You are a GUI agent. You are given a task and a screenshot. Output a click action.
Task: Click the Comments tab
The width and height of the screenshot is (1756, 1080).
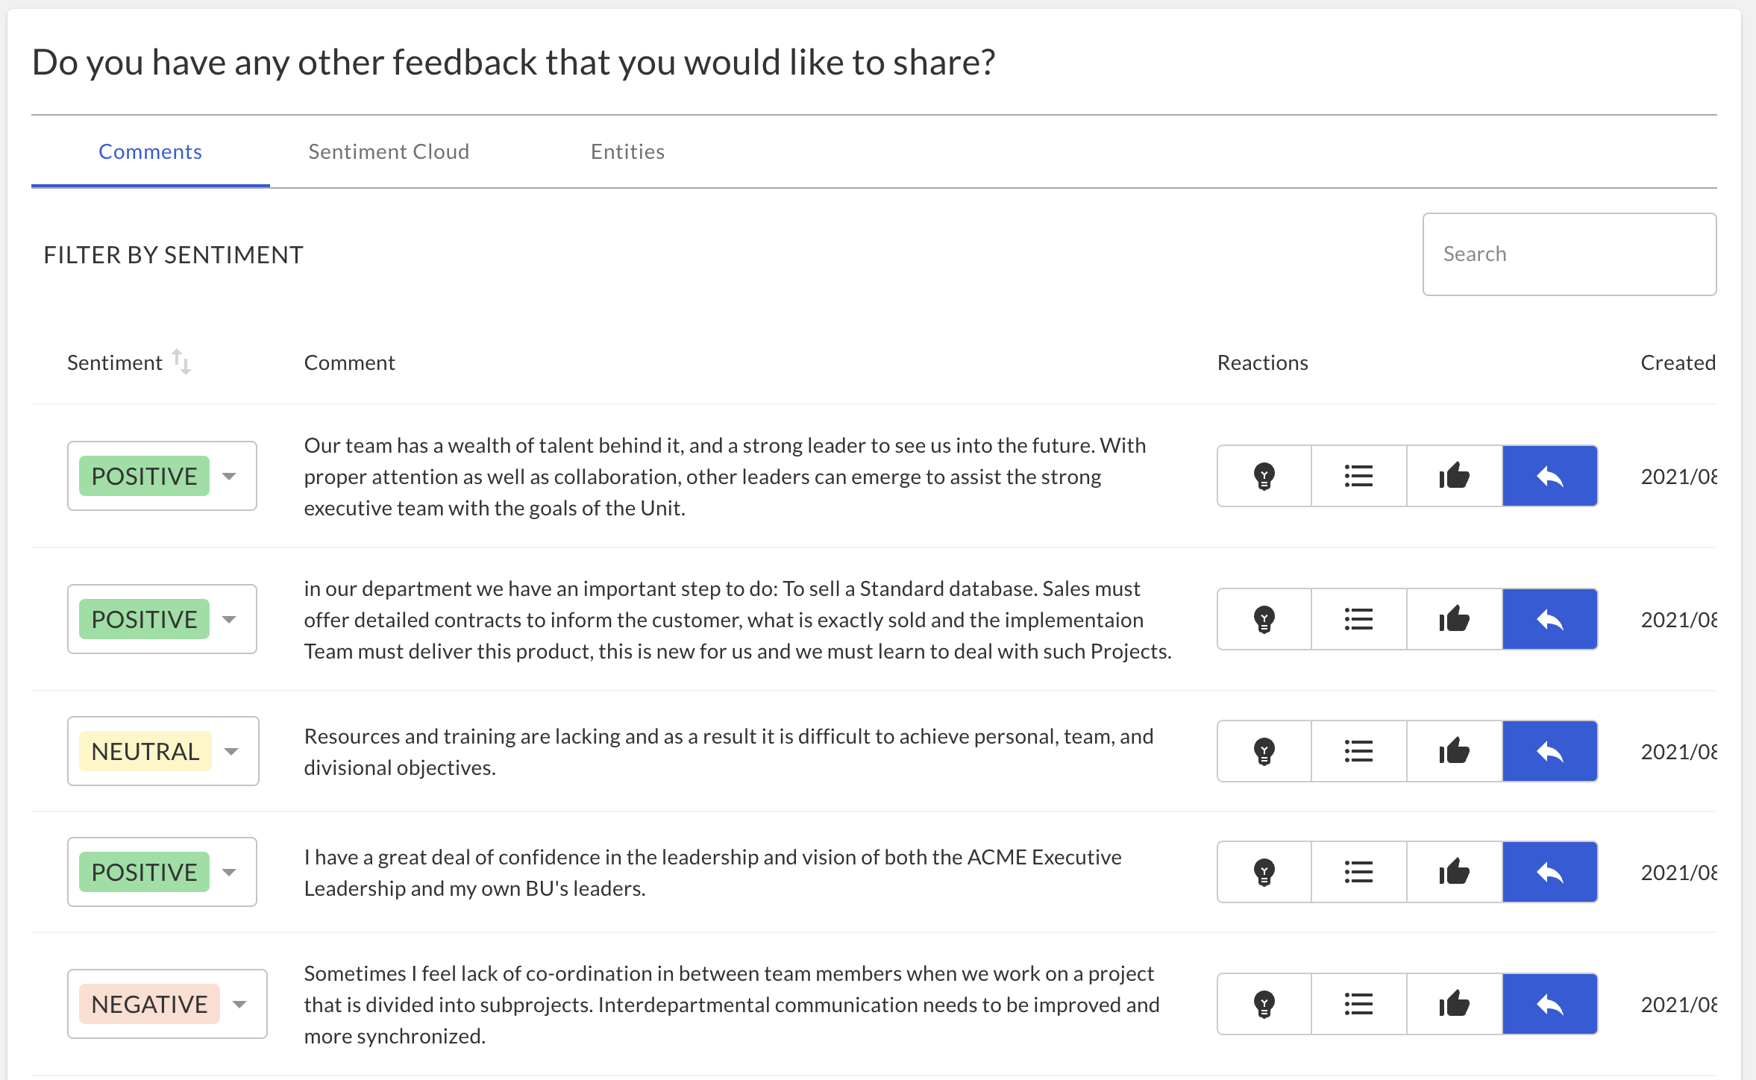[x=151, y=151]
